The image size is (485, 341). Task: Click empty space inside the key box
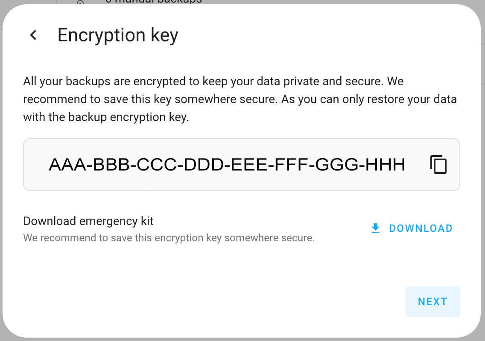click(418, 182)
